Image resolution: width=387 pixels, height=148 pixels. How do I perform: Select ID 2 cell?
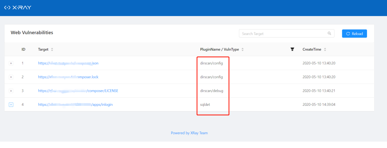pyautogui.click(x=23, y=77)
